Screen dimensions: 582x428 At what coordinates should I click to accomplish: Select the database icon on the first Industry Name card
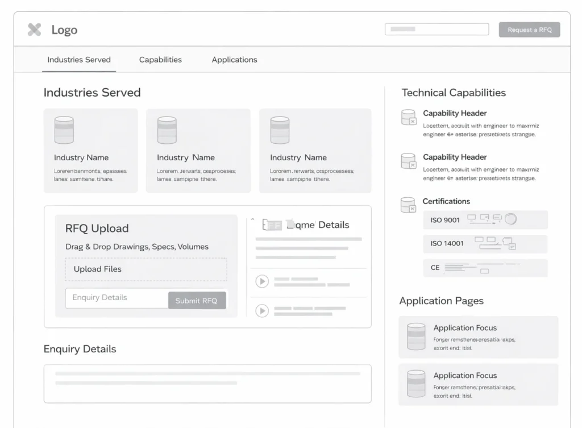tap(64, 130)
